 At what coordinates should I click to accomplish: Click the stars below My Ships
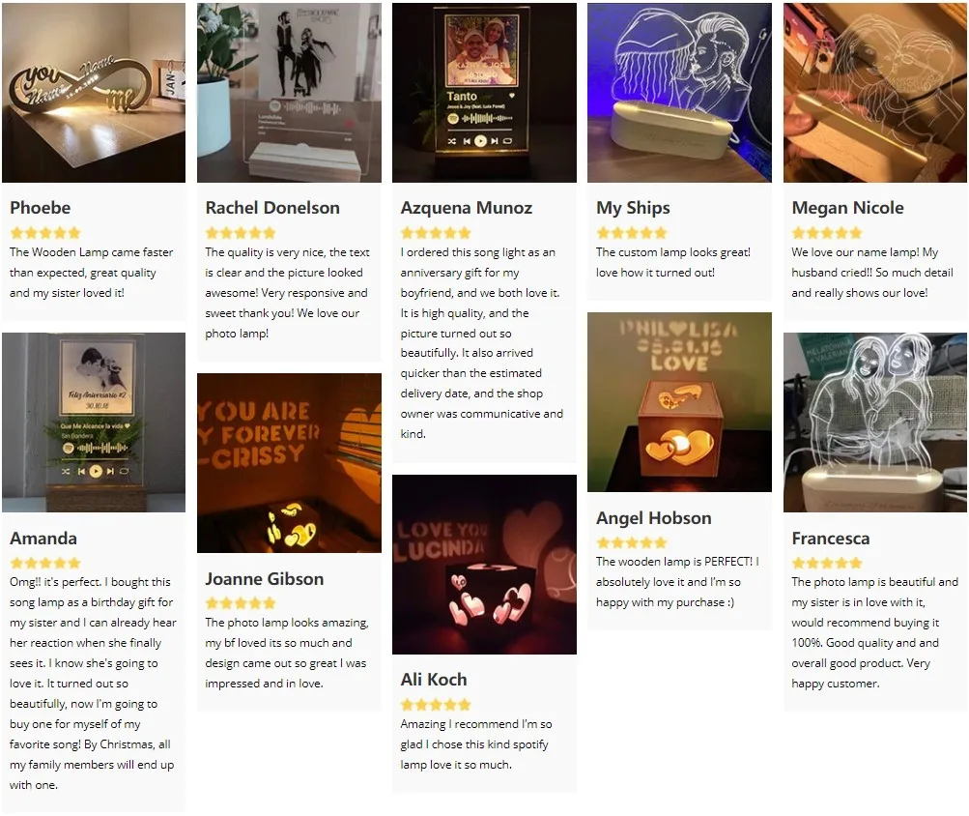pyautogui.click(x=632, y=233)
